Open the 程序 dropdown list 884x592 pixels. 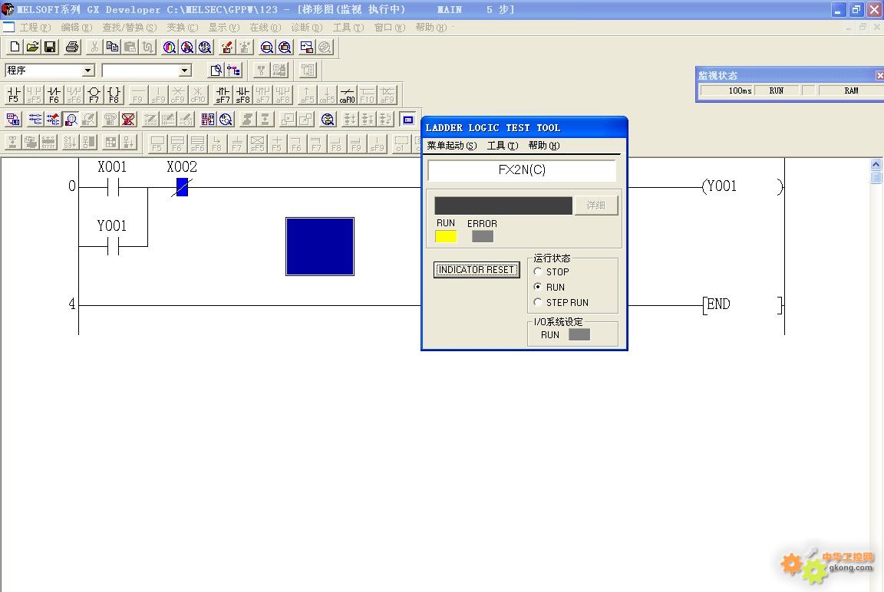(x=88, y=71)
